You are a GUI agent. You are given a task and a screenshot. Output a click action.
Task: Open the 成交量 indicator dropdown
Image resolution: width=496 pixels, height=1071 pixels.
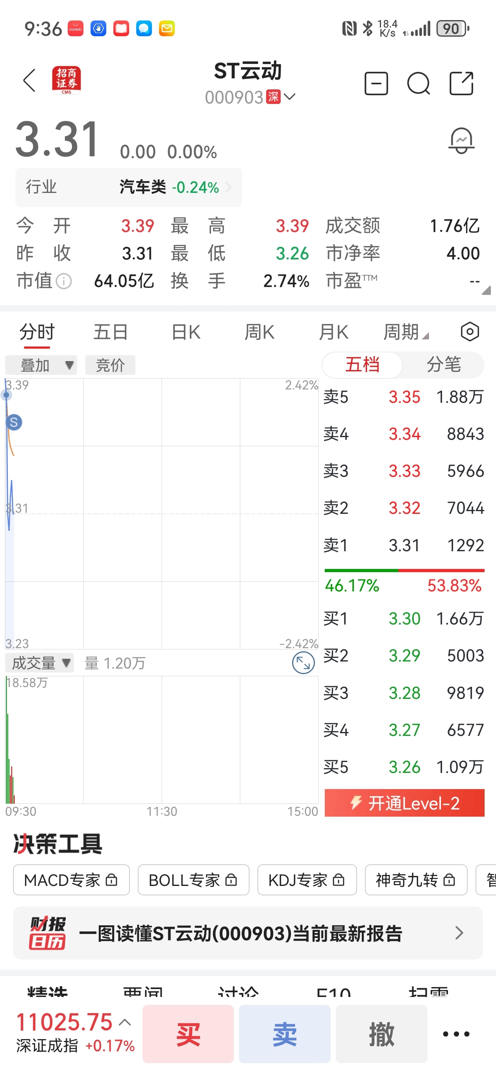point(39,663)
